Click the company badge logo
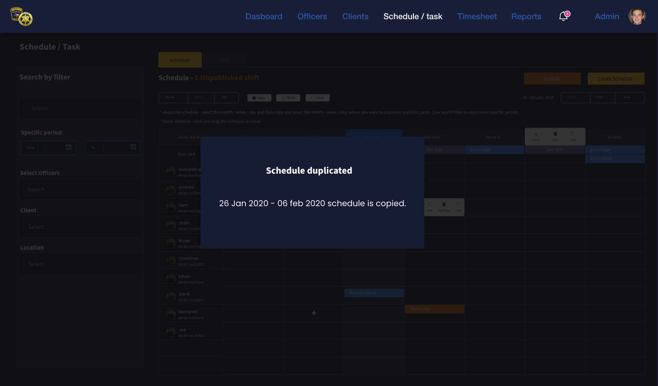Viewport: 658px width, 386px height. [x=22, y=16]
